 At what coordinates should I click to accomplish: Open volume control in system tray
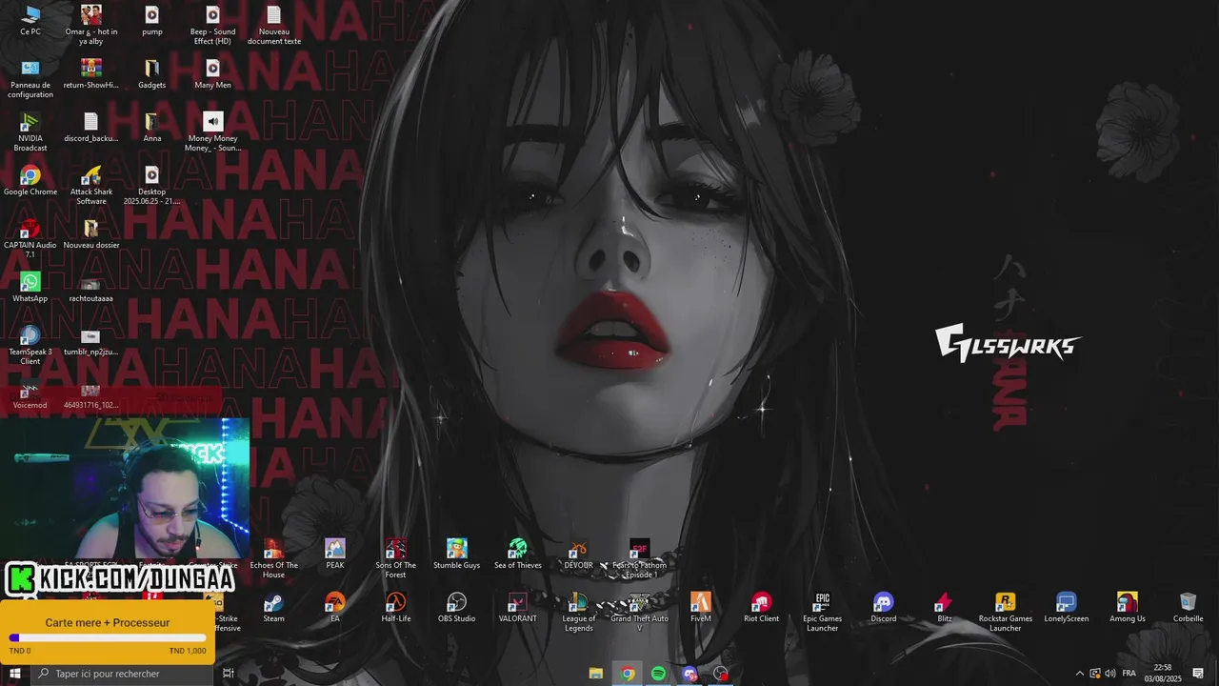(1110, 674)
